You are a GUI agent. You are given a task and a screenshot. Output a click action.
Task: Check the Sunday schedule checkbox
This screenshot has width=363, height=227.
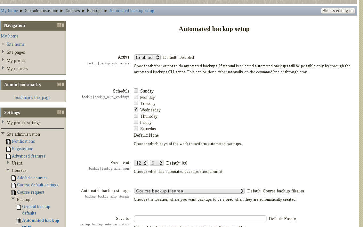pyautogui.click(x=136, y=91)
